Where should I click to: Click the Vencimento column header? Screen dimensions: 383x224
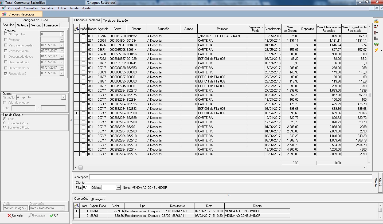[x=273, y=29]
